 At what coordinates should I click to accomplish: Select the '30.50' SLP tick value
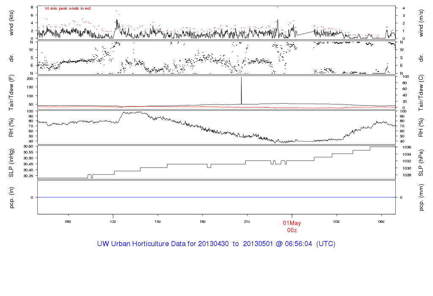[x=28, y=158]
